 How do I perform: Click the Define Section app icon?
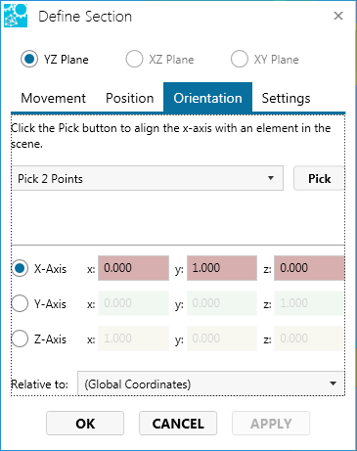16,16
